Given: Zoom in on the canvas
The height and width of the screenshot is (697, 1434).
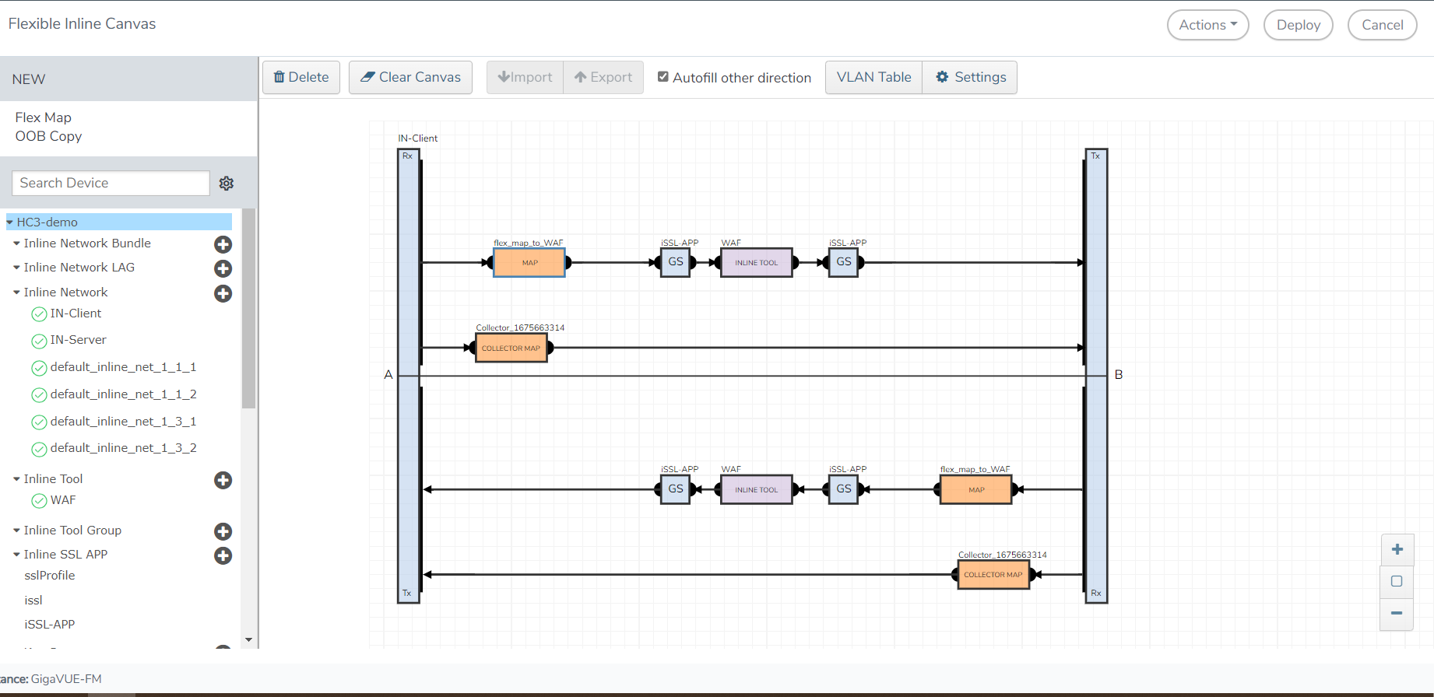Looking at the screenshot, I should point(1397,549).
